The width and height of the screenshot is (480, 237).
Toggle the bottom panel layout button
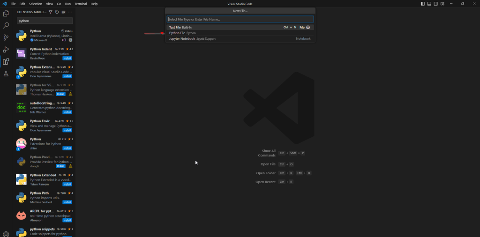coord(429,4)
